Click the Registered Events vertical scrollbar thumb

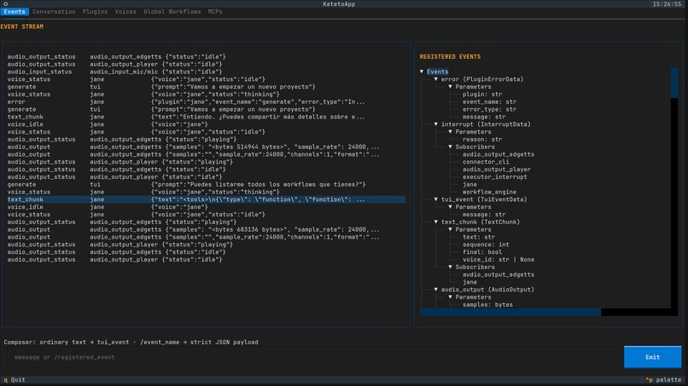[674, 83]
